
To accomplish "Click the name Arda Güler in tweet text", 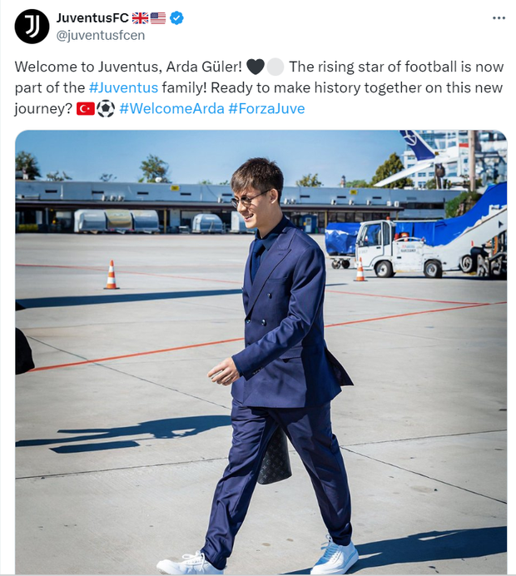I will 204,67.
